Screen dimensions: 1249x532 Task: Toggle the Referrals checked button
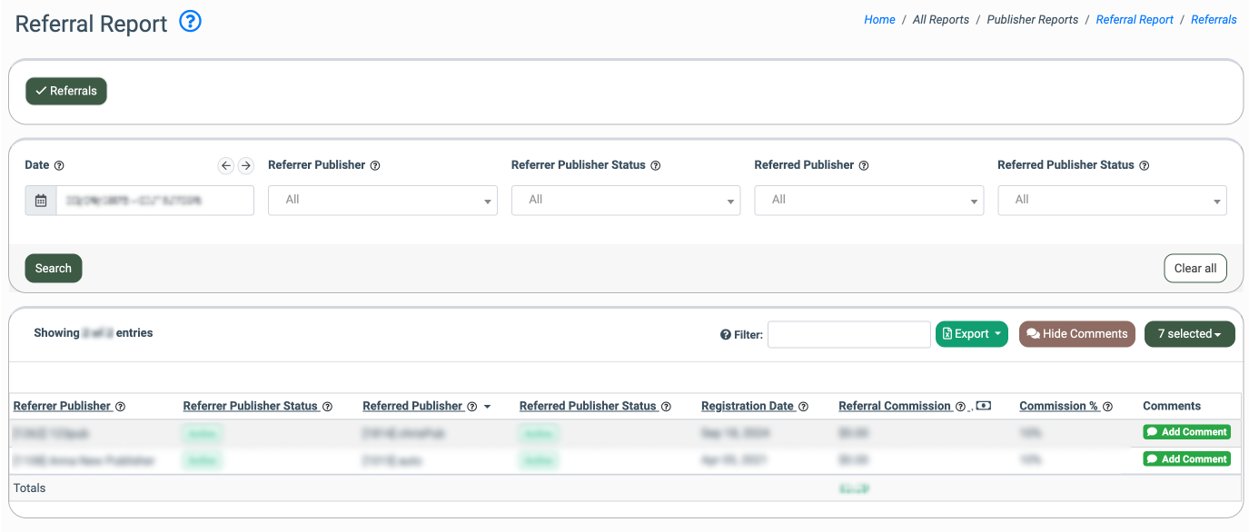66,91
